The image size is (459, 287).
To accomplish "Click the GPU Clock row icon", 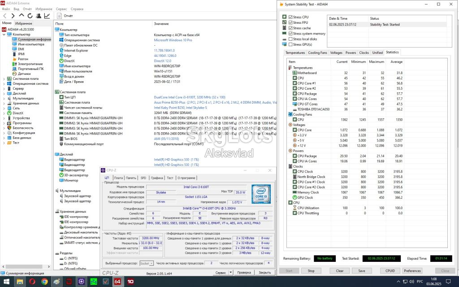I will [295, 198].
